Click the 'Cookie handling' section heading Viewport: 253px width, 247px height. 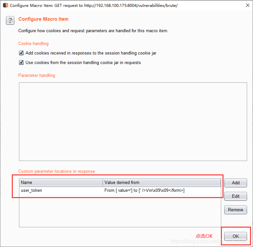pyautogui.click(x=33, y=43)
